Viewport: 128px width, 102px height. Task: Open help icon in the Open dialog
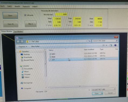pyautogui.click(x=115, y=45)
